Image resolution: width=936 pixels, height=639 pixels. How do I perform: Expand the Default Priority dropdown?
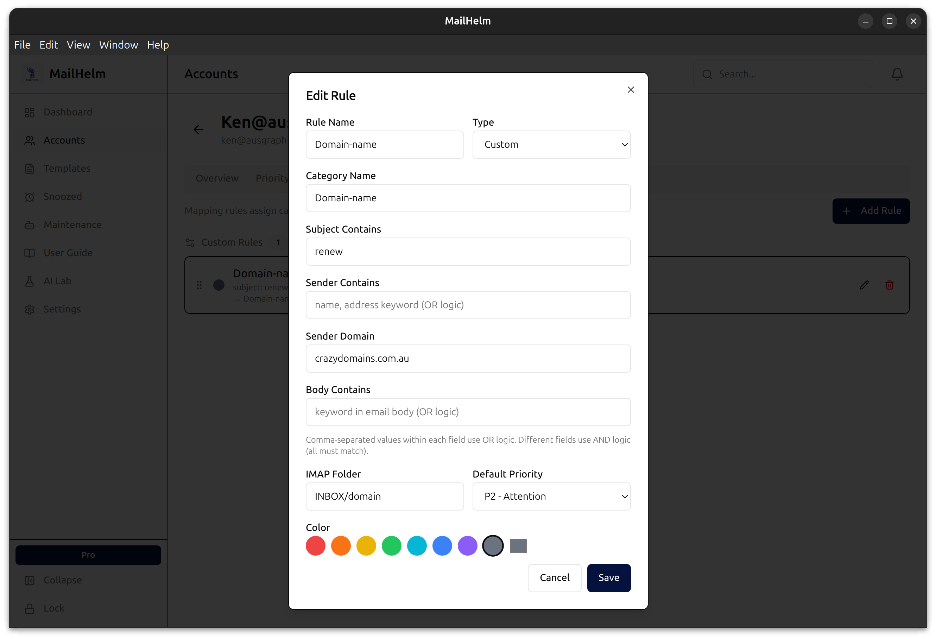pyautogui.click(x=551, y=496)
